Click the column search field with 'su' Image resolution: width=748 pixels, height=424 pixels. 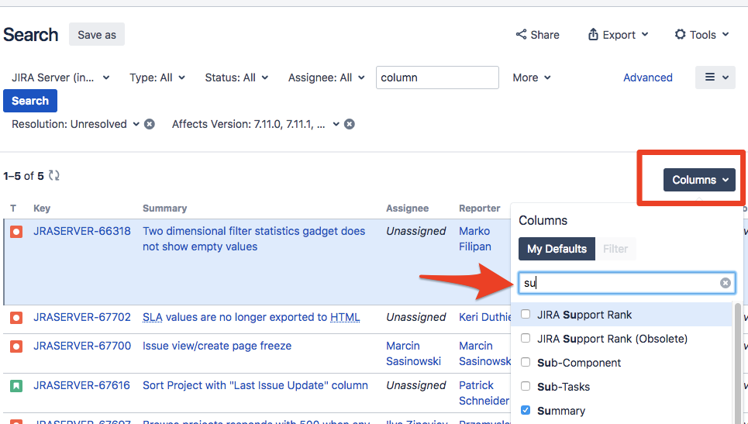coord(626,283)
